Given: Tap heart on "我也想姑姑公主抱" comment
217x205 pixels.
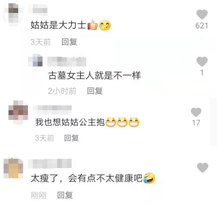Looking at the screenshot, I should [x=196, y=112].
